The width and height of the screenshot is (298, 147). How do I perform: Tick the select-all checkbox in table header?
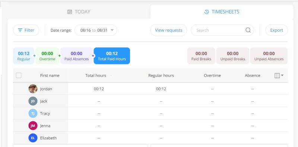[x=19, y=76]
